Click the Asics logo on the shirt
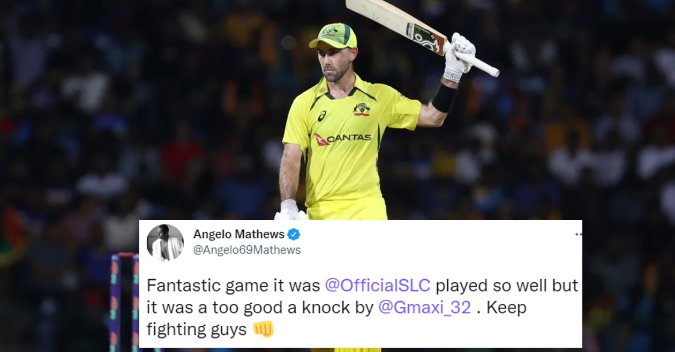675x352 pixels. coord(321,116)
